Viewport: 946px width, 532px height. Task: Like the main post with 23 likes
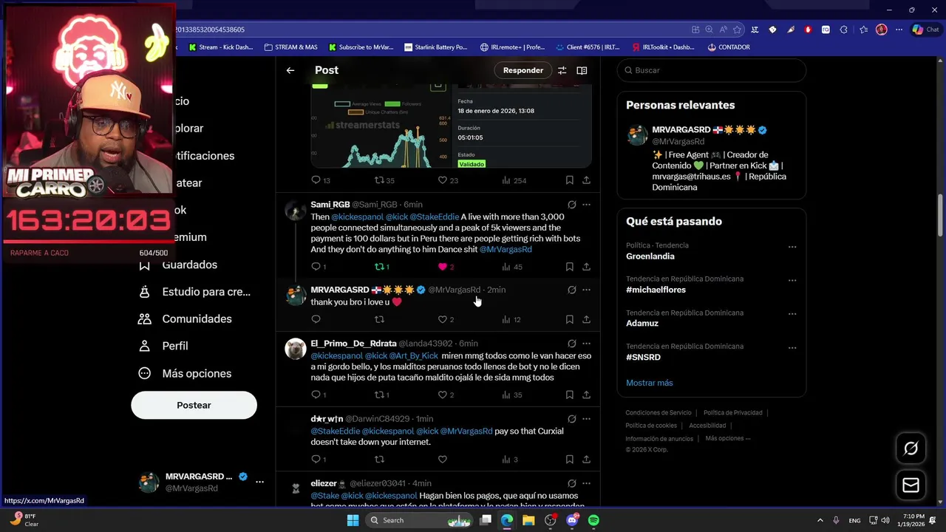point(443,180)
